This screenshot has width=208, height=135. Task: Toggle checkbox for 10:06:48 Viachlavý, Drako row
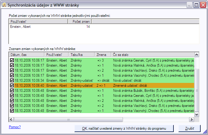[12, 106]
